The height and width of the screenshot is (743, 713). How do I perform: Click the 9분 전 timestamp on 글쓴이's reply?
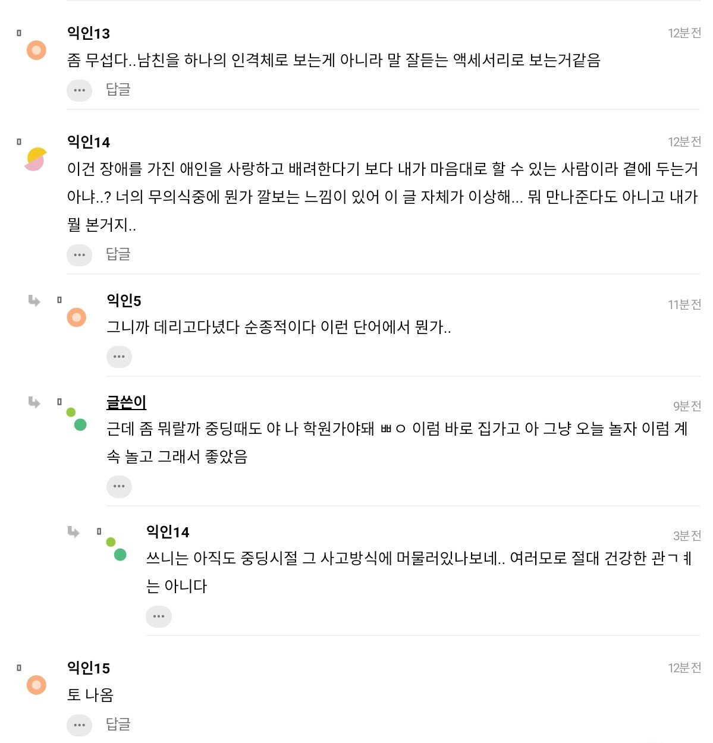(687, 406)
